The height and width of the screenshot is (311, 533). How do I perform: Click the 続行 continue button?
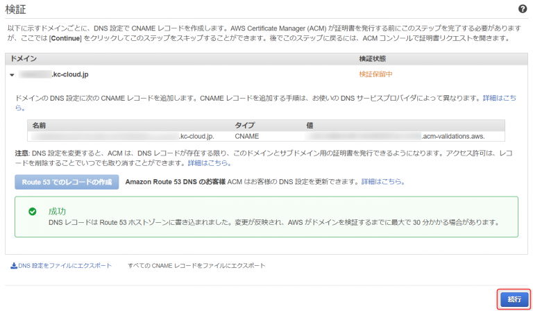pos(514,299)
